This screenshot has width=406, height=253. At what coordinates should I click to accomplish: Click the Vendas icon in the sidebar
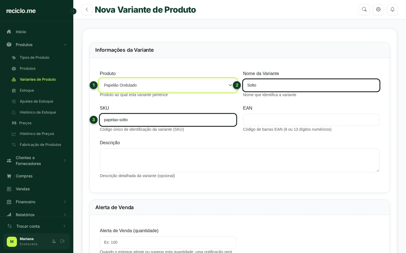9,189
